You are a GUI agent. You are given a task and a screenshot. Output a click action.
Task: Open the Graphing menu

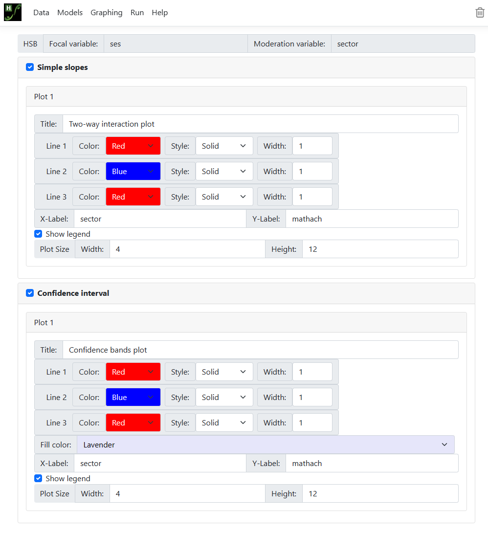106,13
